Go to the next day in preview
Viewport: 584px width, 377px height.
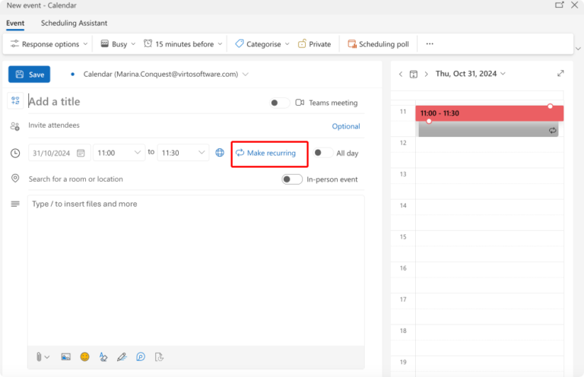coord(427,74)
